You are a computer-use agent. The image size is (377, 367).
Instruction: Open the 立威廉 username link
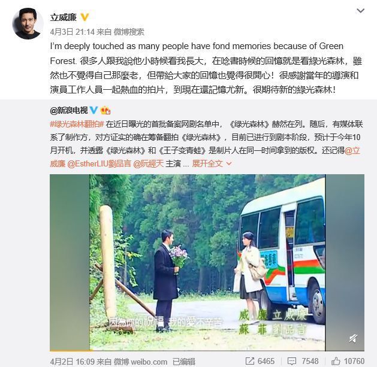(64, 17)
